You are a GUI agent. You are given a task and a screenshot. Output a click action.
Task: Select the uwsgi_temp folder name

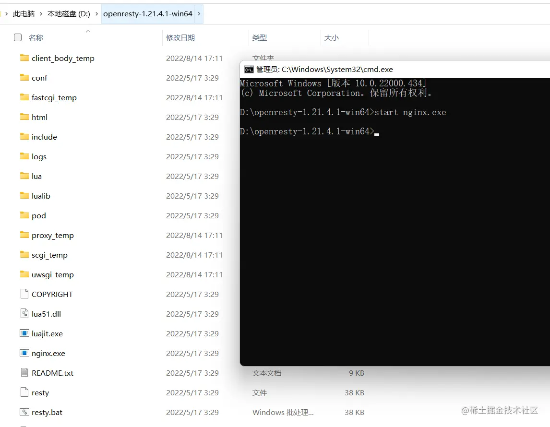(53, 274)
